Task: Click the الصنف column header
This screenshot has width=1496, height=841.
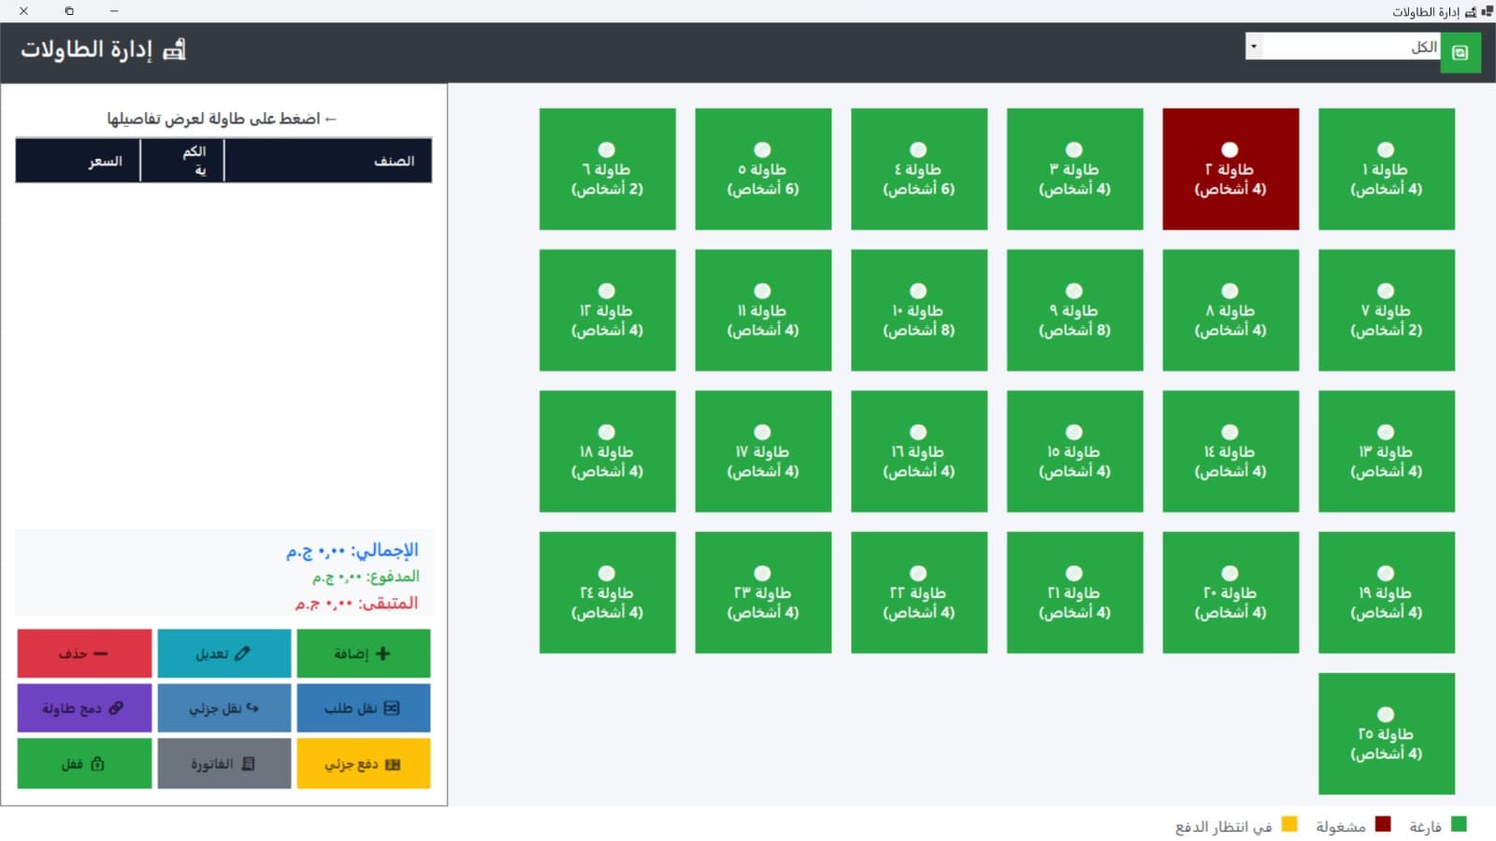Action: pyautogui.click(x=328, y=161)
